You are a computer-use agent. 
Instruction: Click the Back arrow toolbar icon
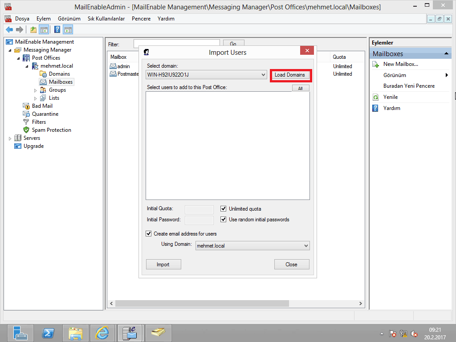click(x=9, y=29)
